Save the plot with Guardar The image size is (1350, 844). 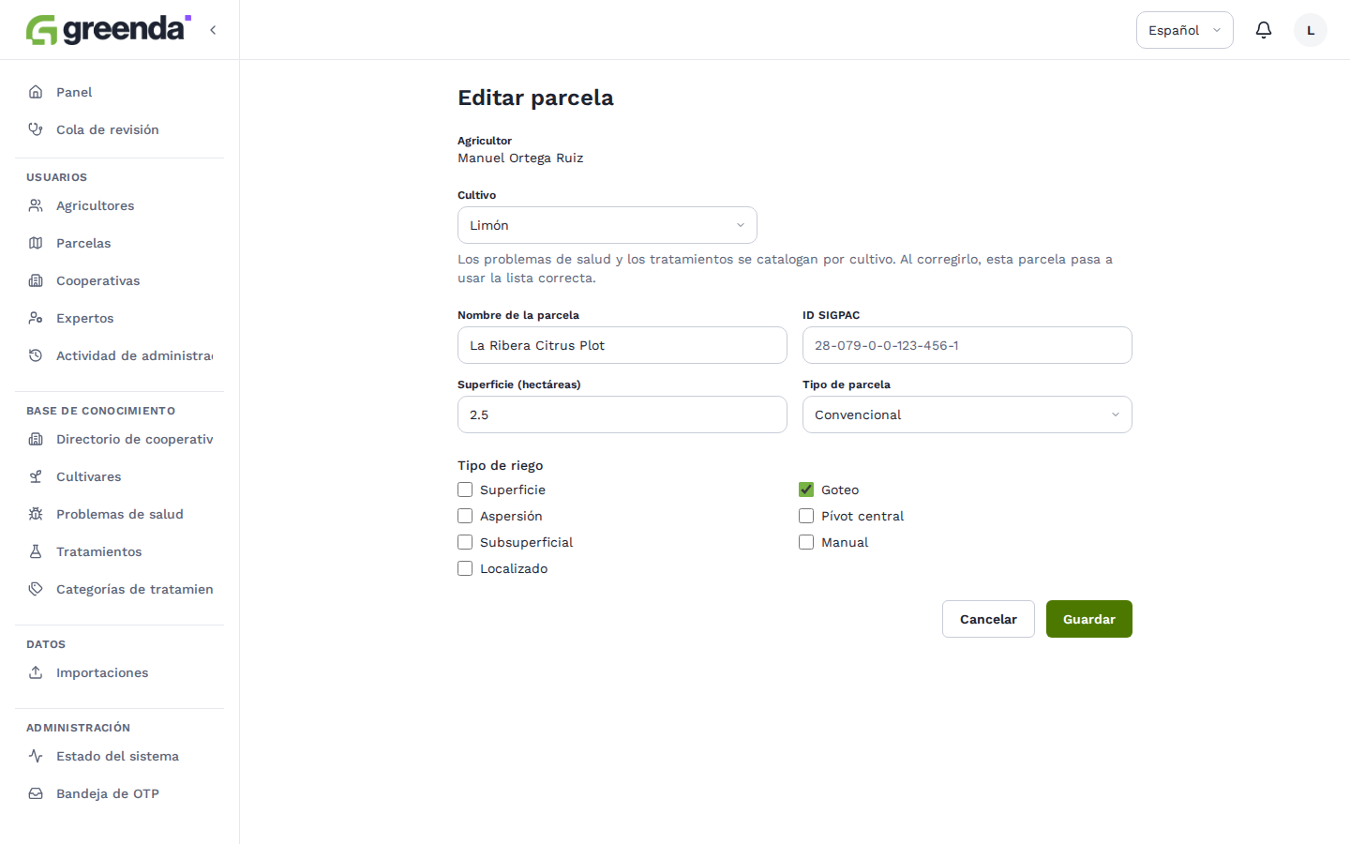click(1089, 619)
